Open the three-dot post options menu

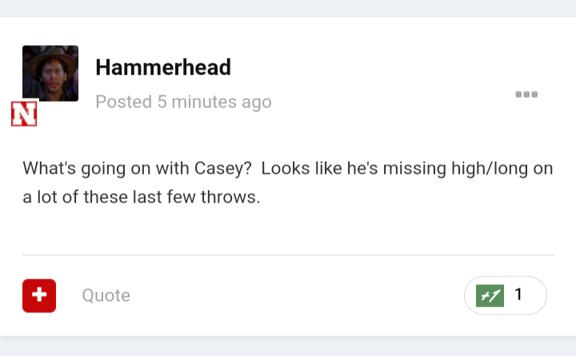[x=526, y=94]
